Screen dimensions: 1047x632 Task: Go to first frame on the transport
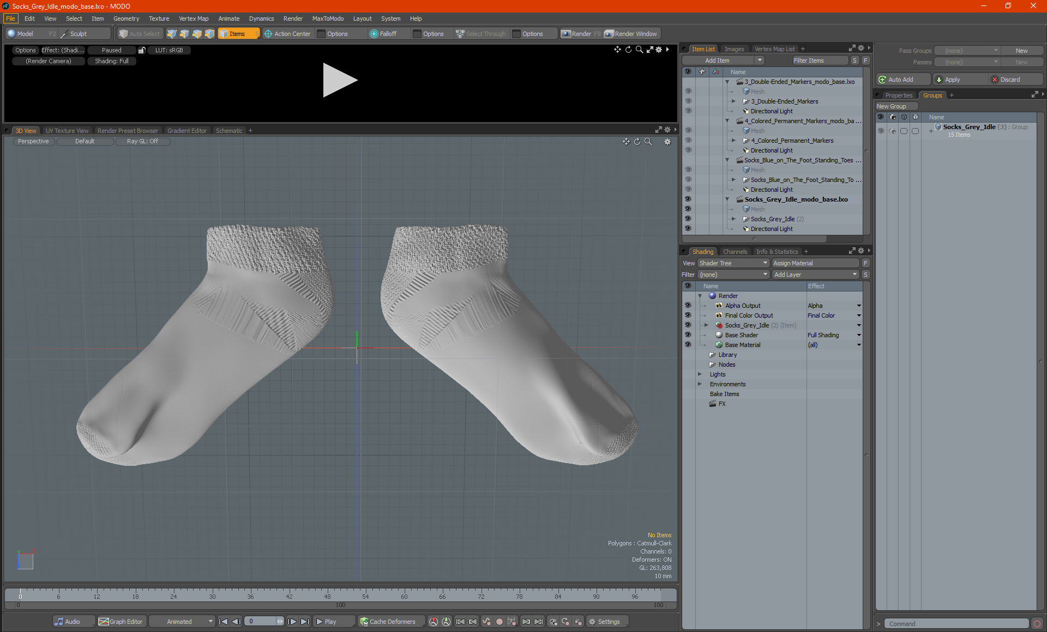[223, 622]
